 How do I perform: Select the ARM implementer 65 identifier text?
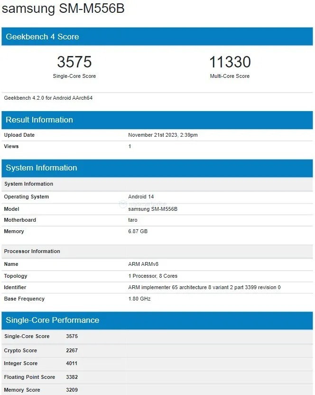pos(204,287)
